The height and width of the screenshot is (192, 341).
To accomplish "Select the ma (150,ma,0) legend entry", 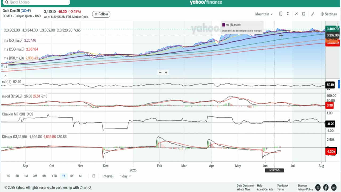I will click(x=21, y=58).
